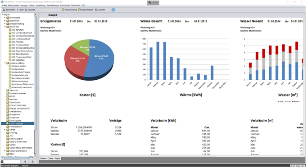Select the Adressen tree item
The height and width of the screenshot is (168, 307).
pos(12,90)
